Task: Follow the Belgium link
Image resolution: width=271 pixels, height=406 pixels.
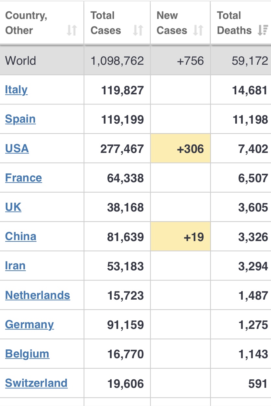Action: pyautogui.click(x=27, y=354)
